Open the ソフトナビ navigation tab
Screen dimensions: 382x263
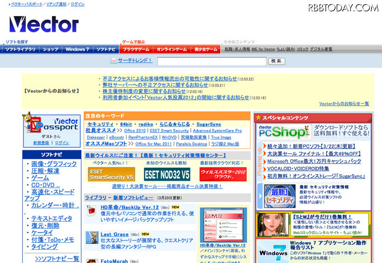pos(106,49)
